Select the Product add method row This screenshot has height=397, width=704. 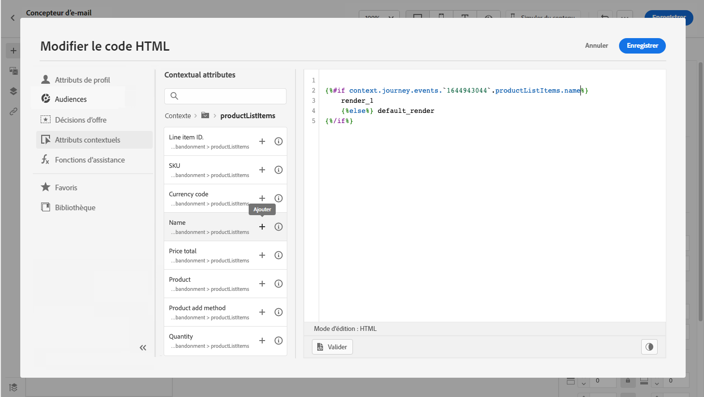(x=225, y=312)
